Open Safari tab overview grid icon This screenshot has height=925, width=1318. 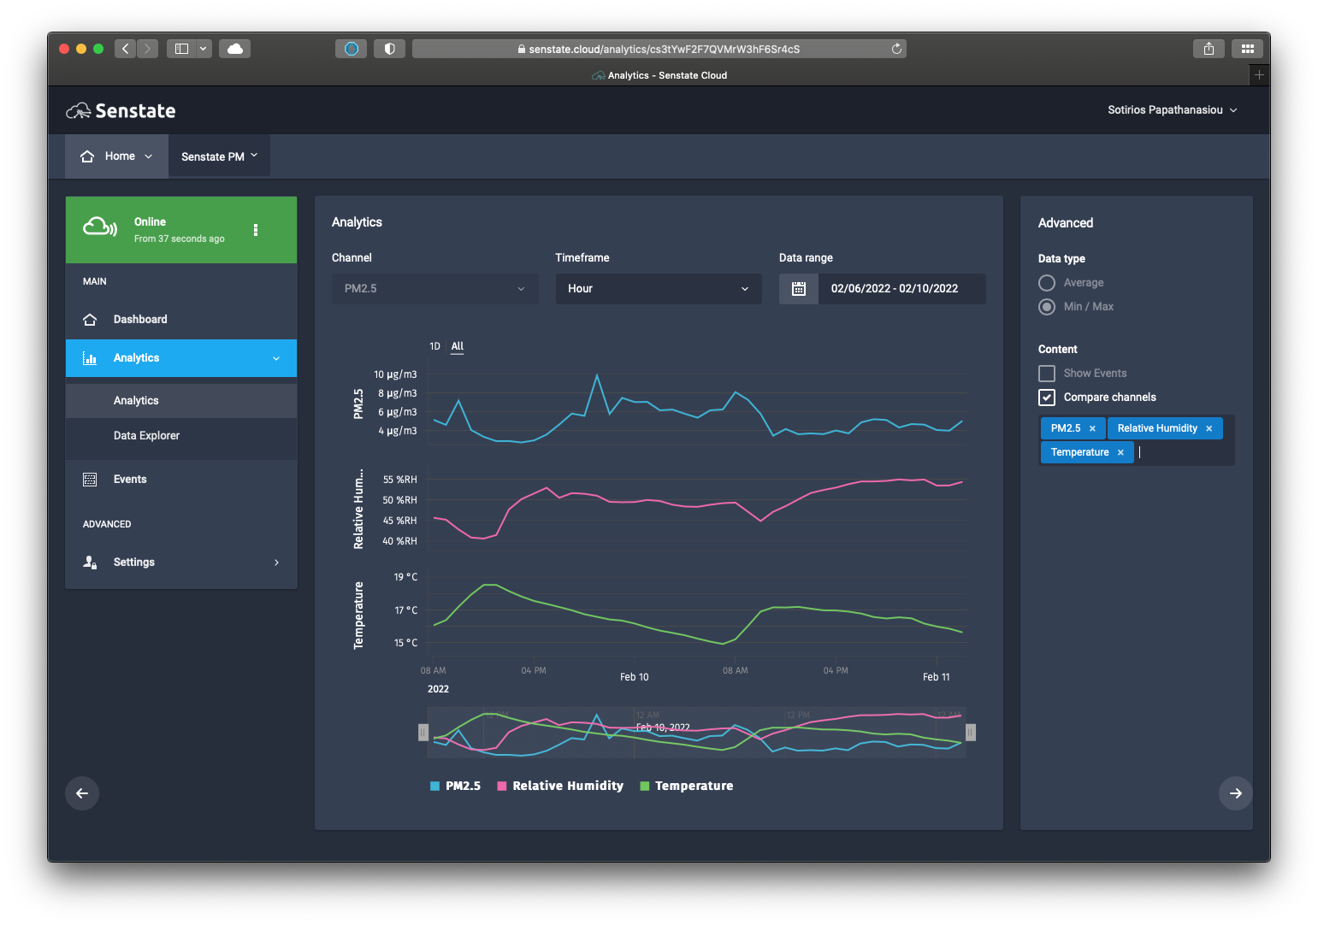[1247, 49]
